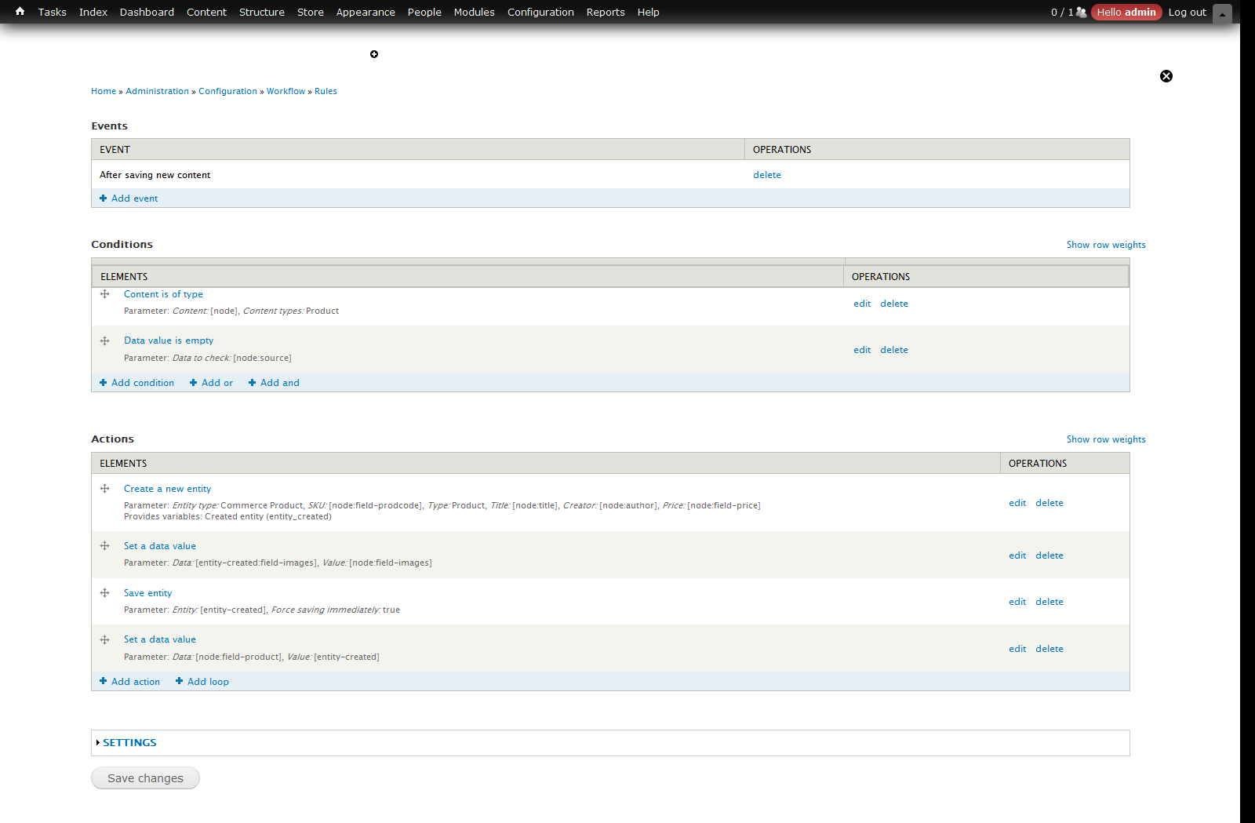Toggle 'Show row weights' in Conditions section

1106,244
